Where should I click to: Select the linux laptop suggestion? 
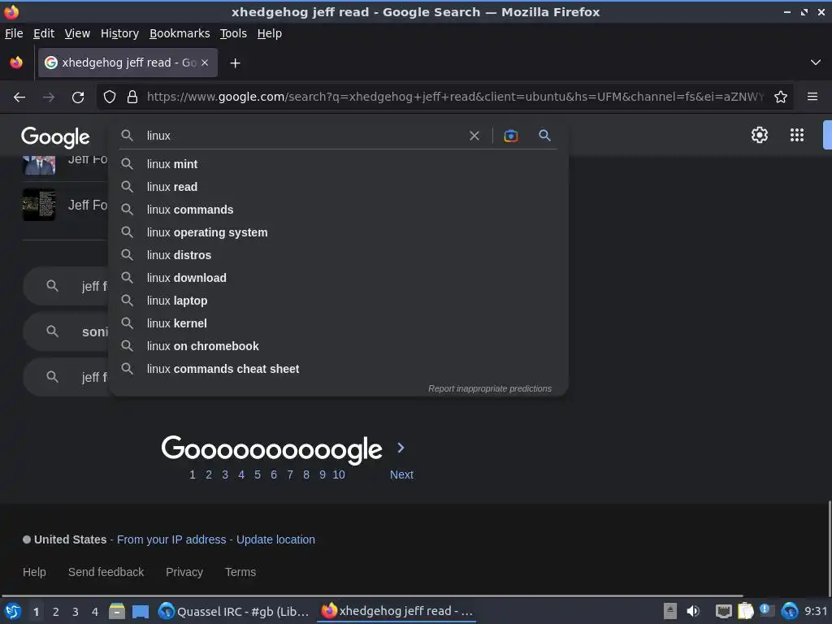click(x=338, y=301)
